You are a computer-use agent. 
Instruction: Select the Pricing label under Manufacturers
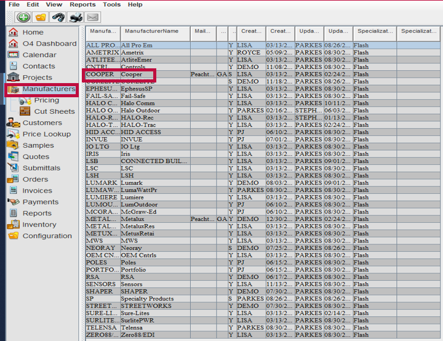coord(47,100)
